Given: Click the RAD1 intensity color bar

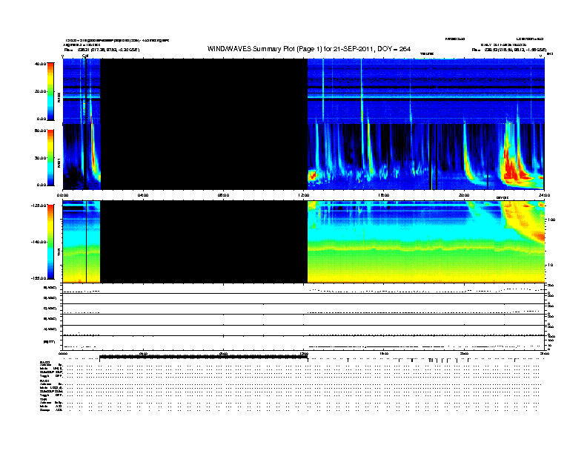Looking at the screenshot, I should (x=50, y=158).
